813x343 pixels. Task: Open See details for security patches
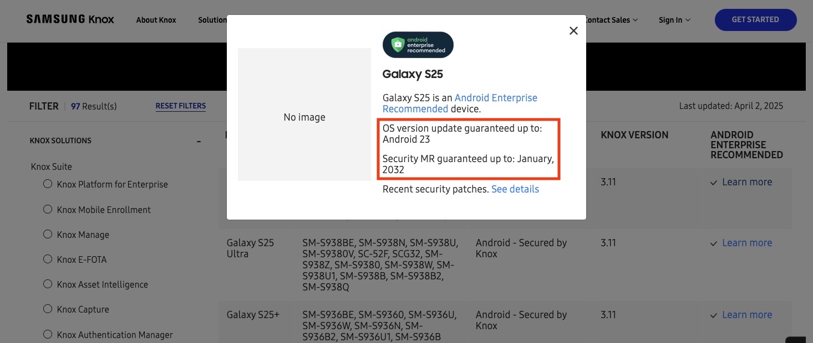click(x=515, y=189)
